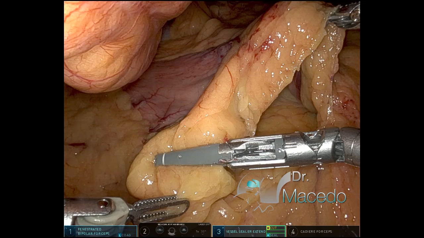The width and height of the screenshot is (424, 238).
Task: Click the right crossed-out table icon
Action: 184,230
